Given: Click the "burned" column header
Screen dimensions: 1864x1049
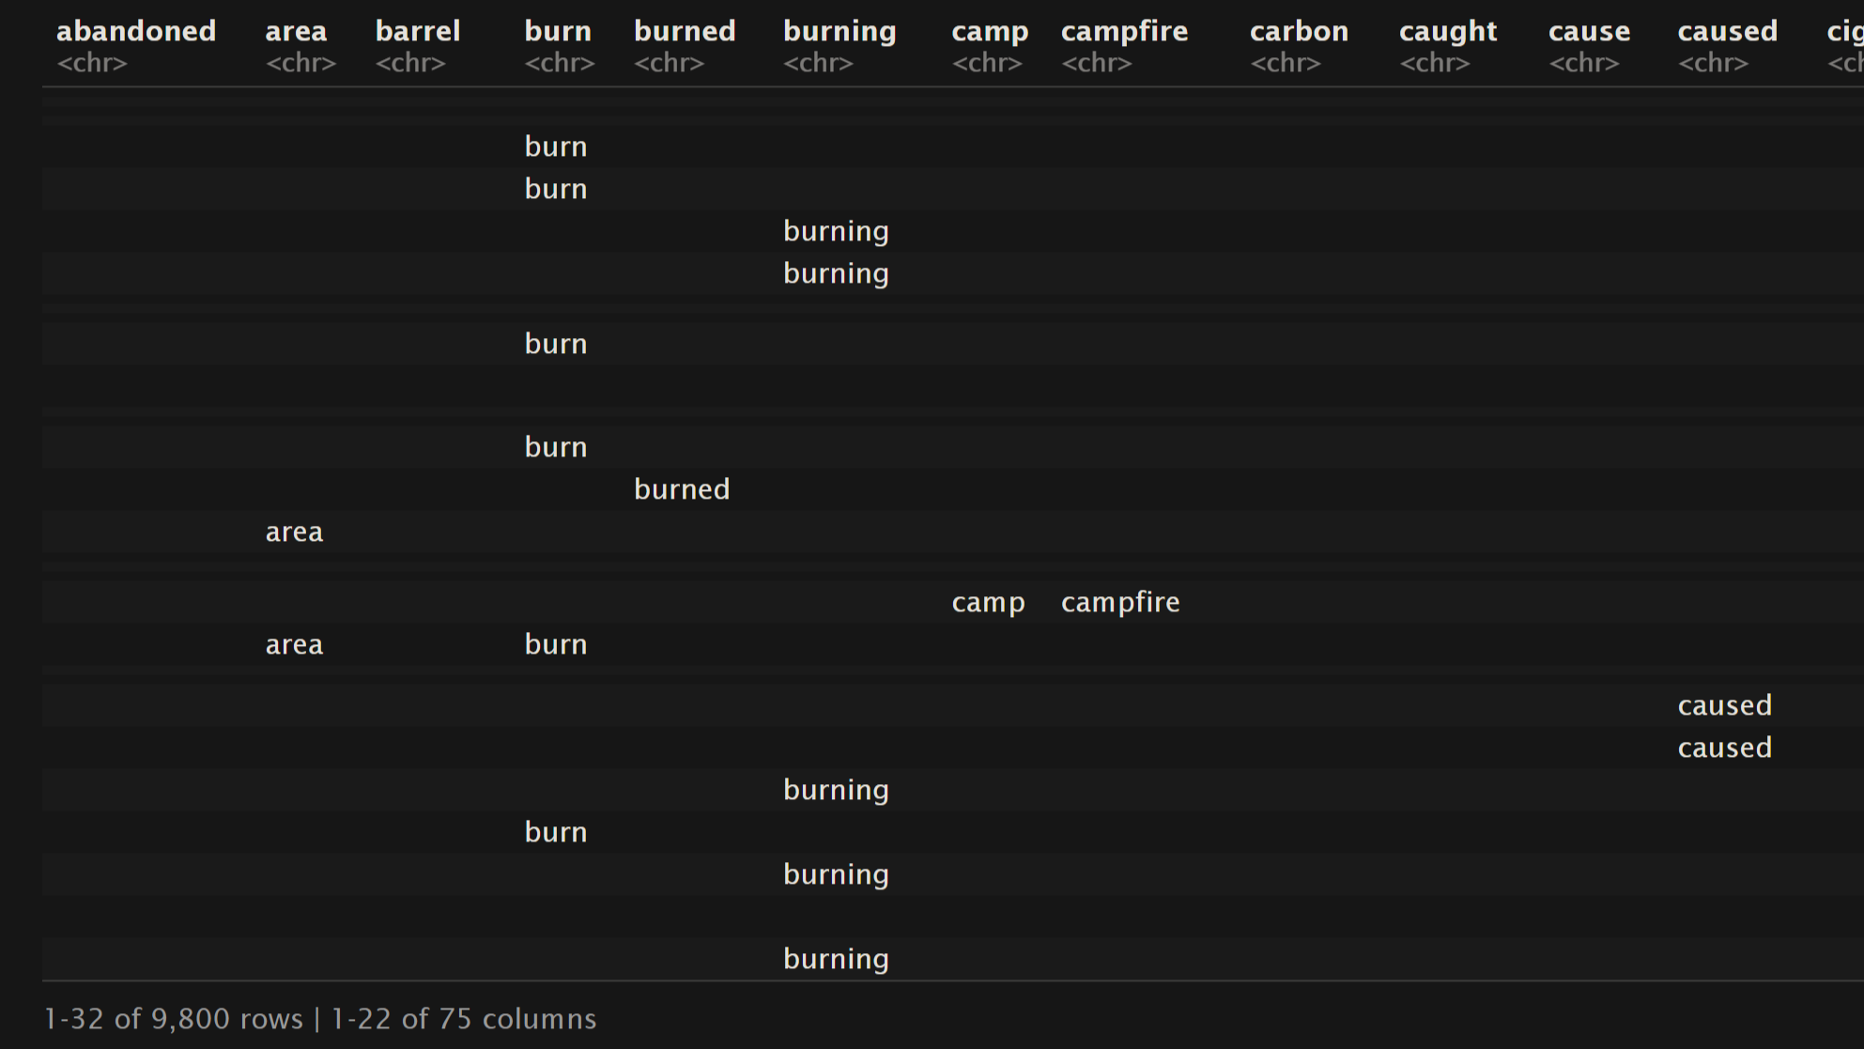Looking at the screenshot, I should click(685, 32).
